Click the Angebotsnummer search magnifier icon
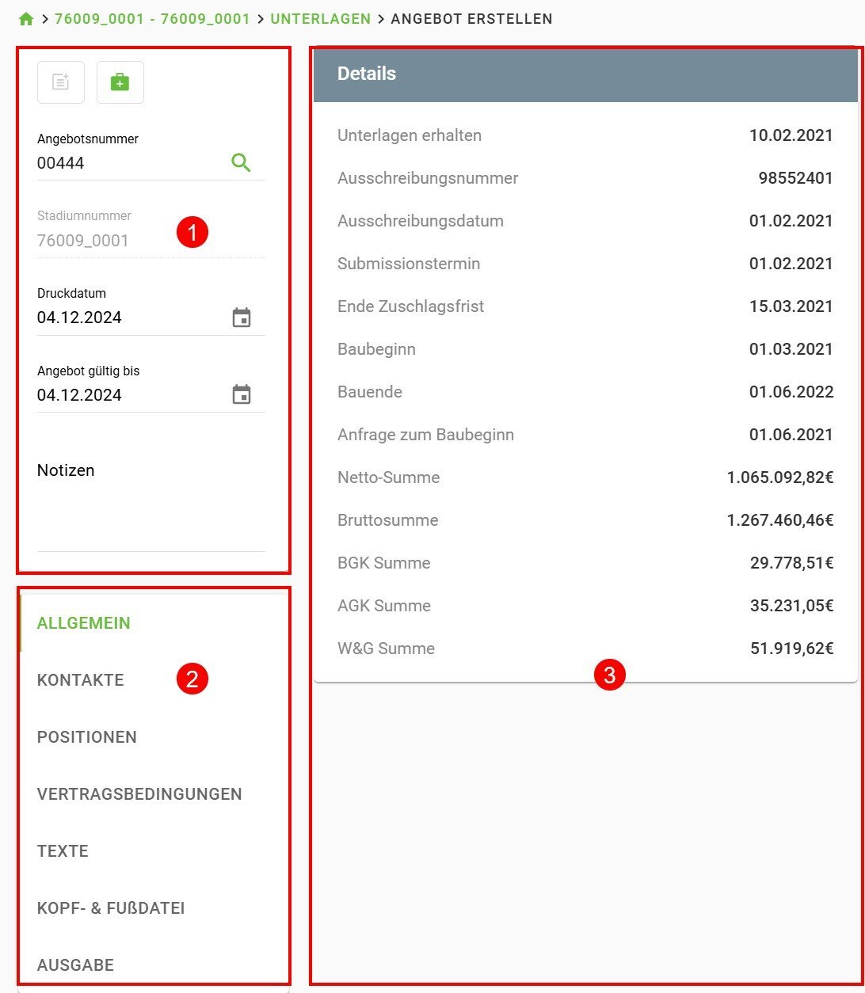 (241, 163)
